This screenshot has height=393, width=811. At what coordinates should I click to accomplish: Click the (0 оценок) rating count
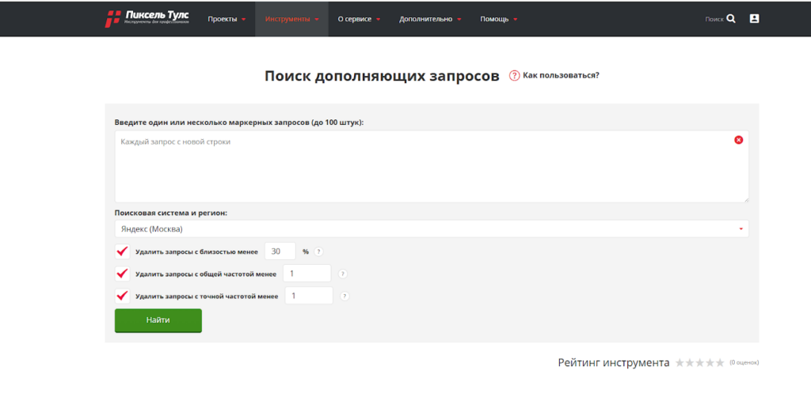coord(744,362)
